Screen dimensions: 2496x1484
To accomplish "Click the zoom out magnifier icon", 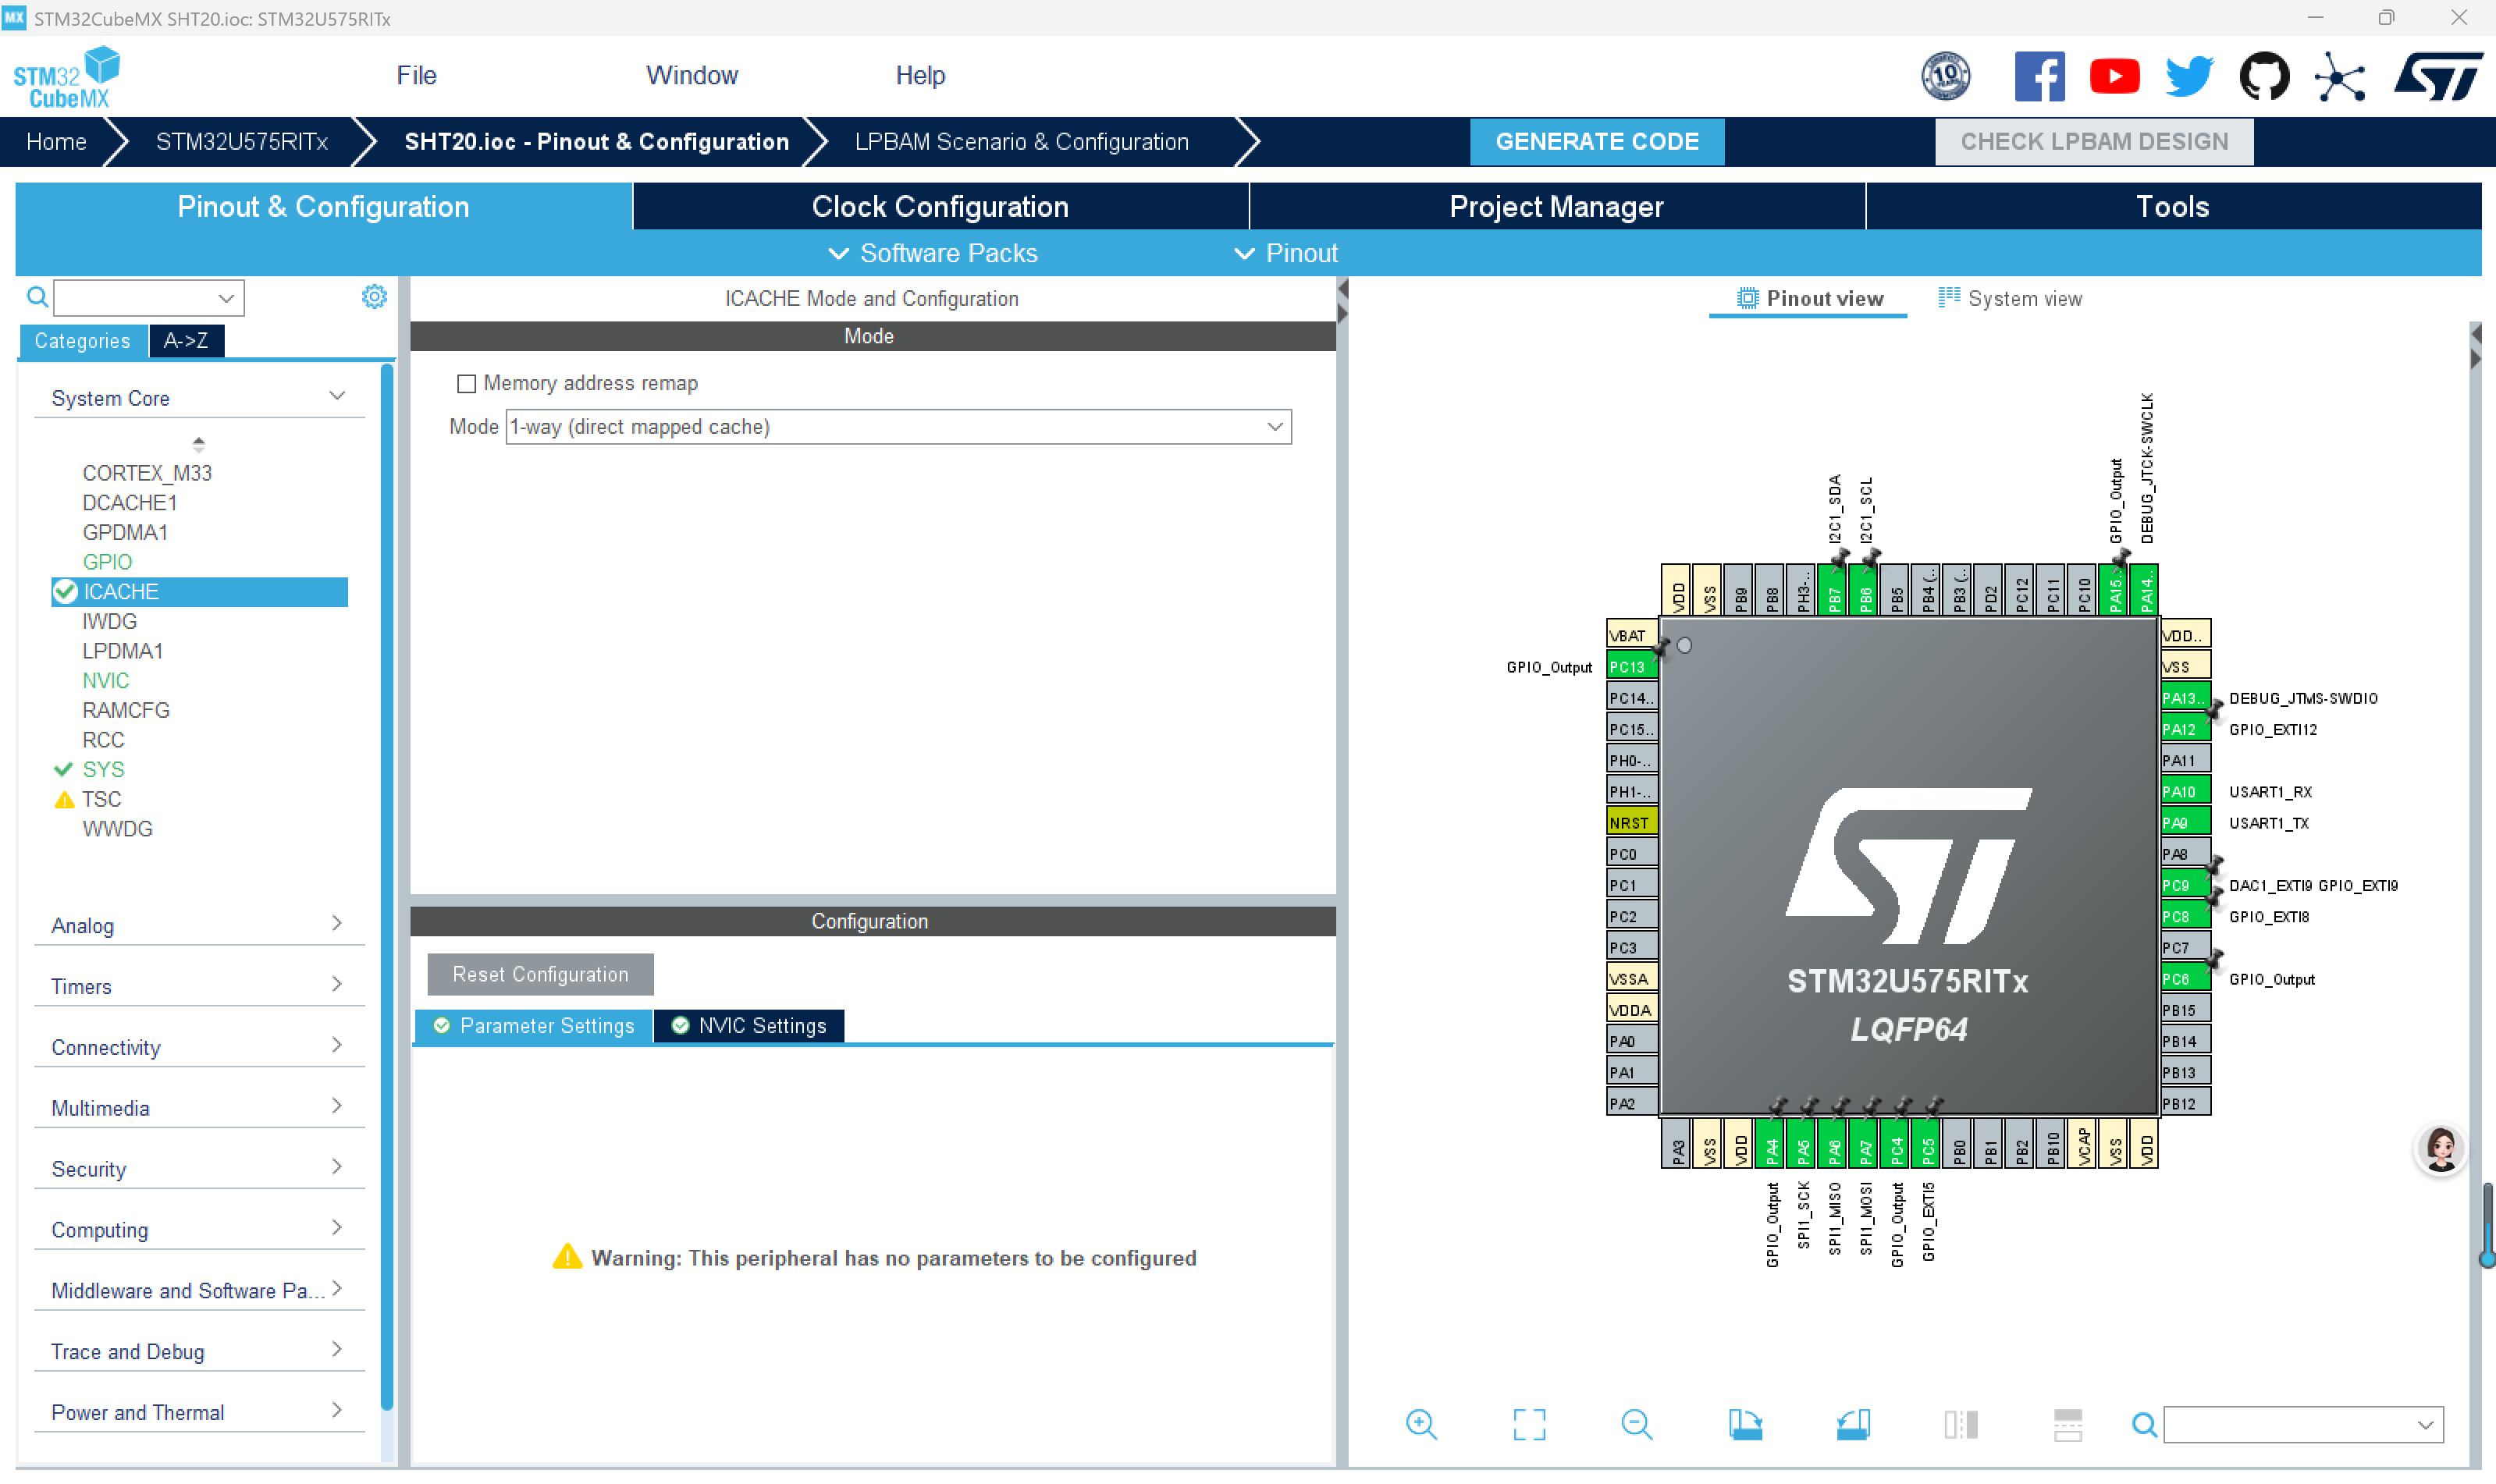I will point(1636,1423).
